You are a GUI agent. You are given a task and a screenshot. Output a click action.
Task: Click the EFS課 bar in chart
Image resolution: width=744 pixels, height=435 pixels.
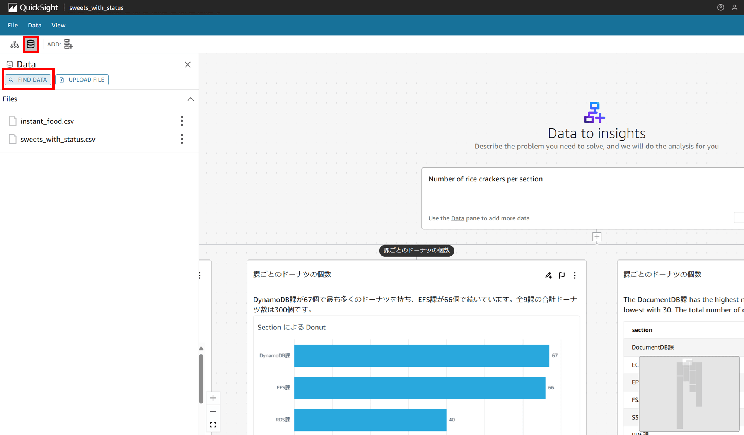(x=420, y=387)
